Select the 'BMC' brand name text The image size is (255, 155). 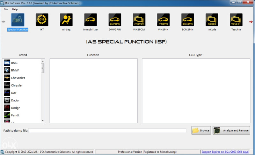click(14, 63)
